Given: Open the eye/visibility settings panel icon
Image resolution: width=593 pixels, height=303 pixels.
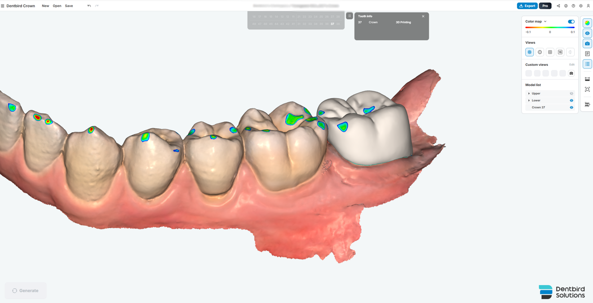Looking at the screenshot, I should pyautogui.click(x=587, y=33).
